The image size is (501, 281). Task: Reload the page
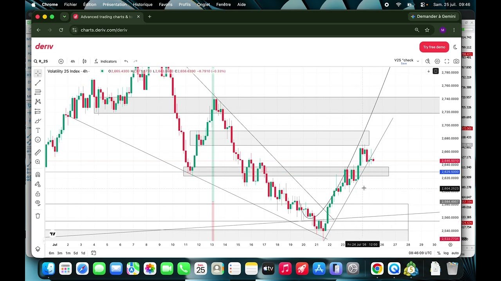pos(61,30)
